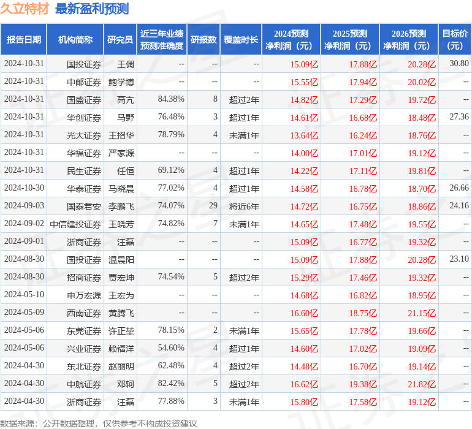Image resolution: width=472 pixels, height=429 pixels.
Task: Click the 2026预测净利润 column header
Action: click(409, 40)
